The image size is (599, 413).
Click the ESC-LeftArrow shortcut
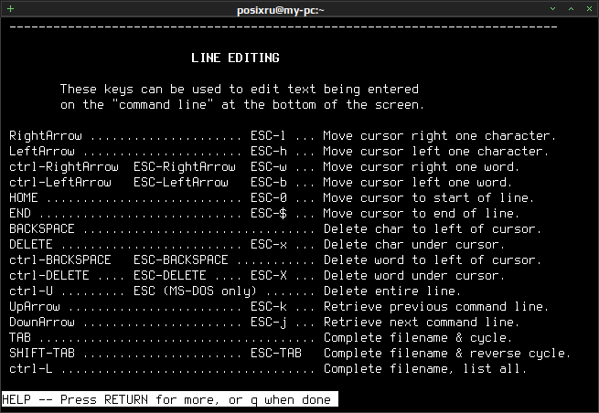click(181, 182)
